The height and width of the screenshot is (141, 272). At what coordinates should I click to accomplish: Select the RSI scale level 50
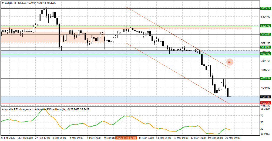(x=262, y=122)
